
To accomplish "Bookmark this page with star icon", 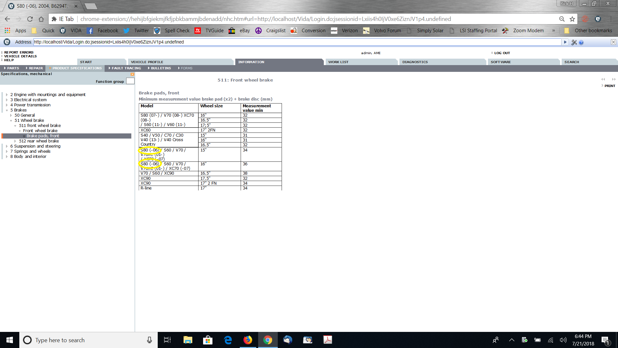I will pos(572,19).
